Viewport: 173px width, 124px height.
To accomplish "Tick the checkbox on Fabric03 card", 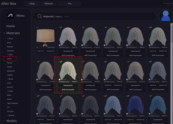I will tap(104, 45).
